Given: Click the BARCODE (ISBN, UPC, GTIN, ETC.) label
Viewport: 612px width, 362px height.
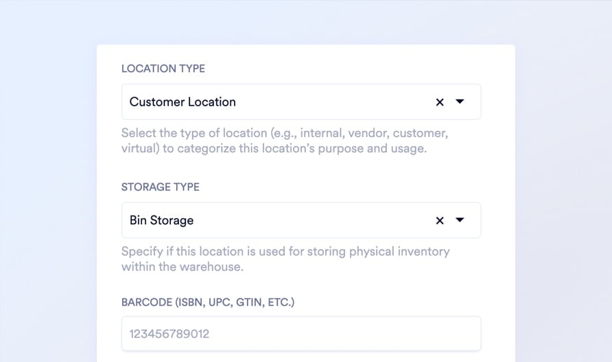Looking at the screenshot, I should 208,302.
